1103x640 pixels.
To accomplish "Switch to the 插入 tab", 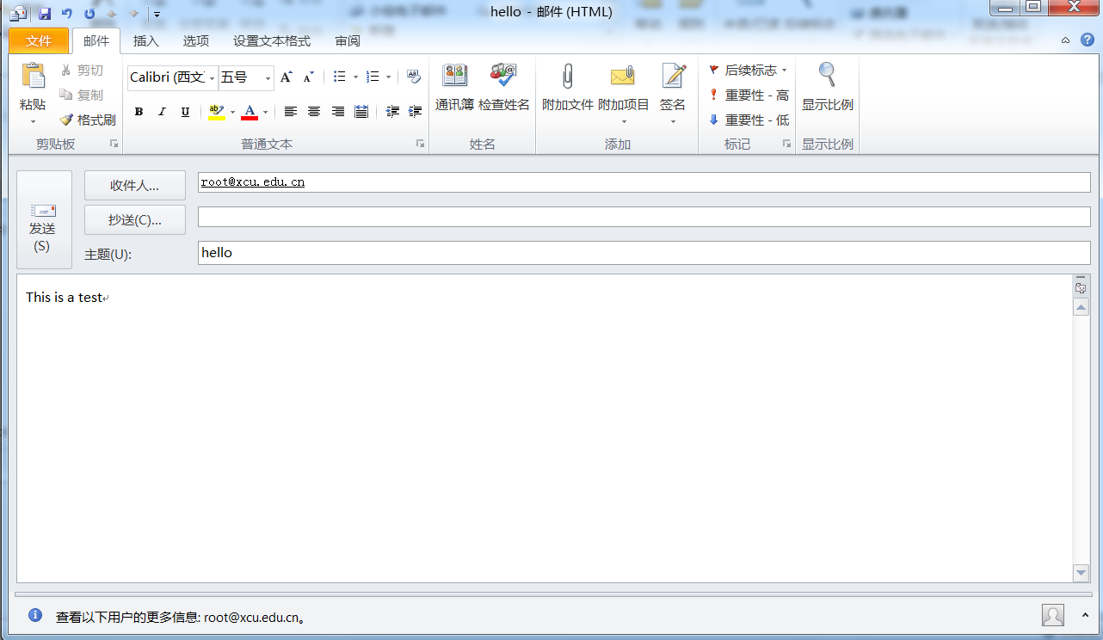I will pos(146,41).
